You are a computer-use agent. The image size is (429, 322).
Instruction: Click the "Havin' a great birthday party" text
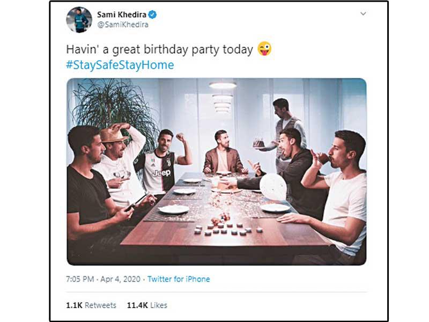[159, 49]
